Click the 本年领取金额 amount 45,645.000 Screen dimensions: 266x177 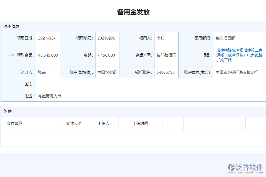click(x=48, y=55)
